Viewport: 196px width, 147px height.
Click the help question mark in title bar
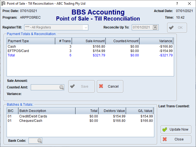tap(177, 4)
